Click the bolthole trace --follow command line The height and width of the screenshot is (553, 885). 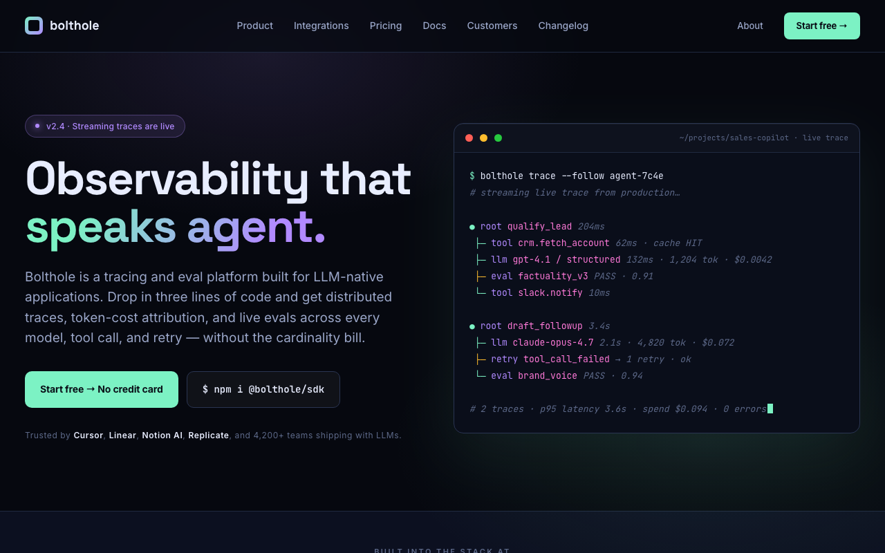(x=566, y=176)
